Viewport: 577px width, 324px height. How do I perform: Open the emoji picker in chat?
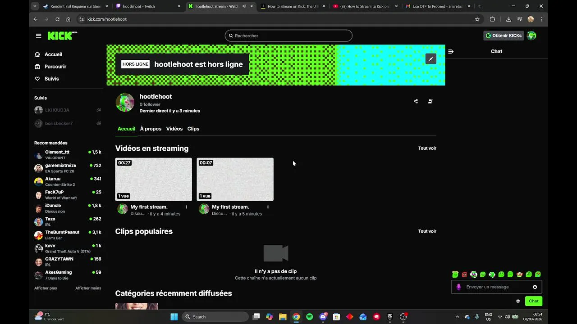535,287
